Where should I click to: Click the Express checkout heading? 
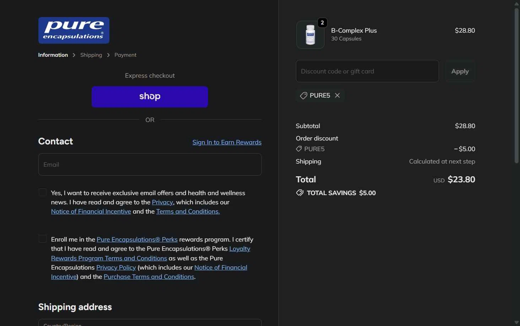tap(150, 76)
